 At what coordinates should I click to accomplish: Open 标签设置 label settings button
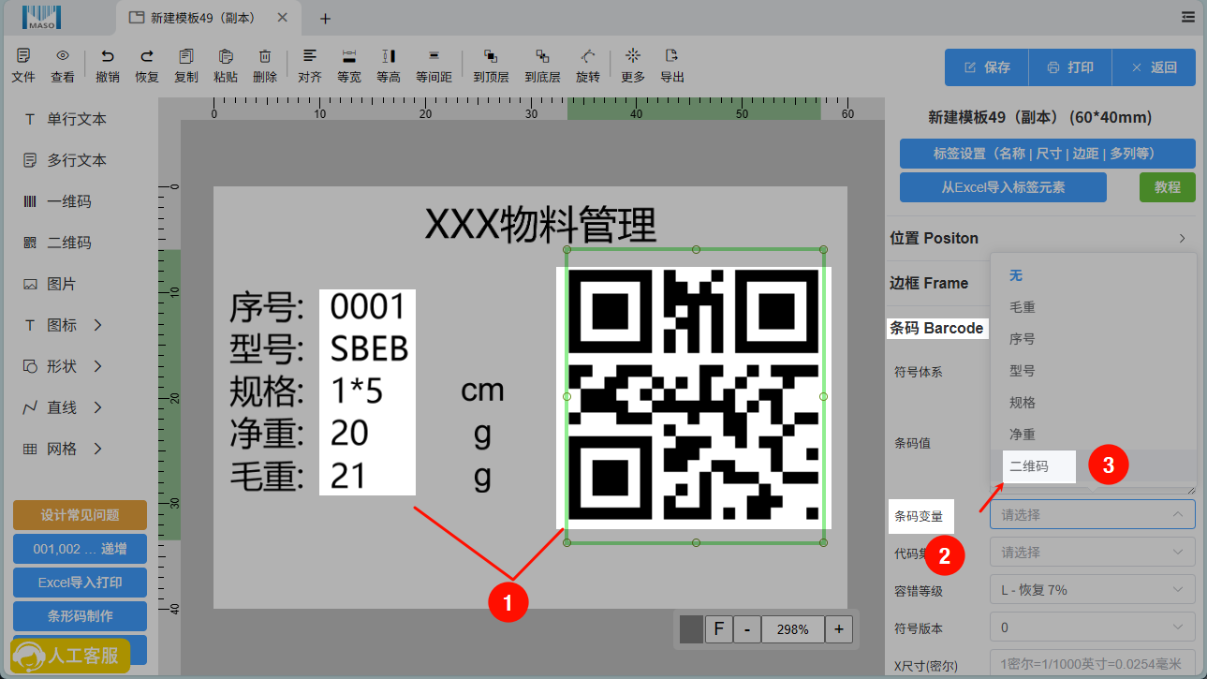(x=1048, y=154)
